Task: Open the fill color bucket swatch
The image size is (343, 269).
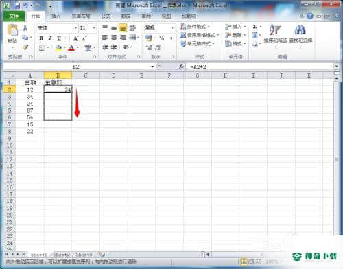Action: (59, 47)
